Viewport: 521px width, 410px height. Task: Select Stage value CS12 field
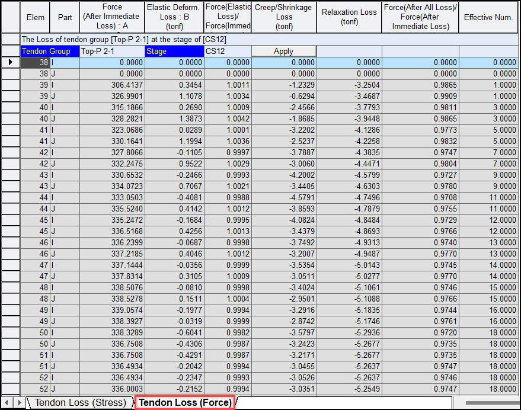[228, 51]
